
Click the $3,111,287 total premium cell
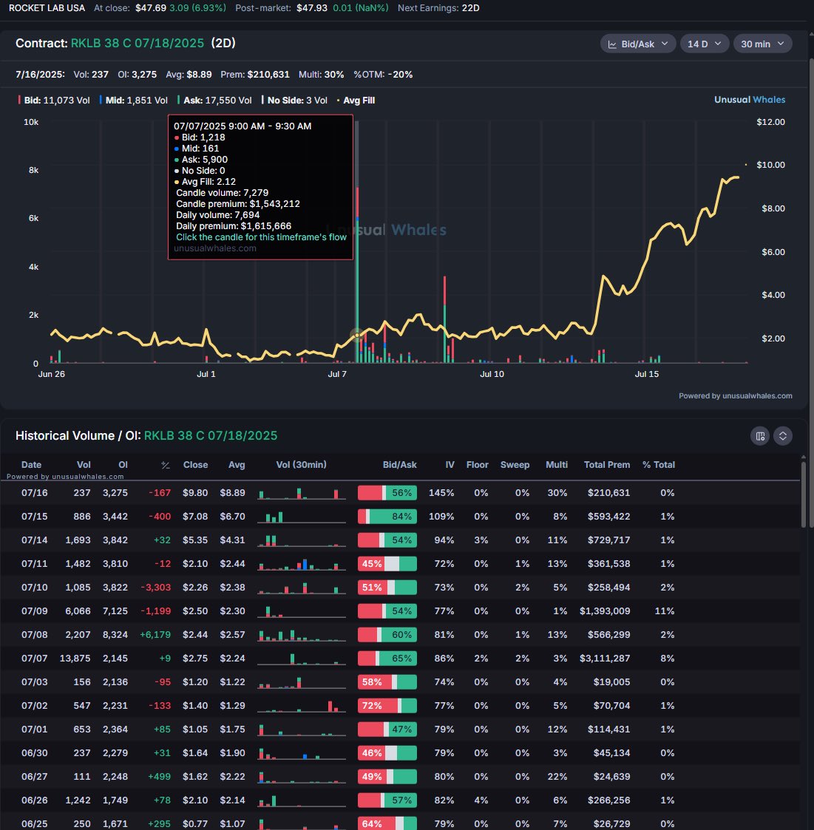[605, 659]
